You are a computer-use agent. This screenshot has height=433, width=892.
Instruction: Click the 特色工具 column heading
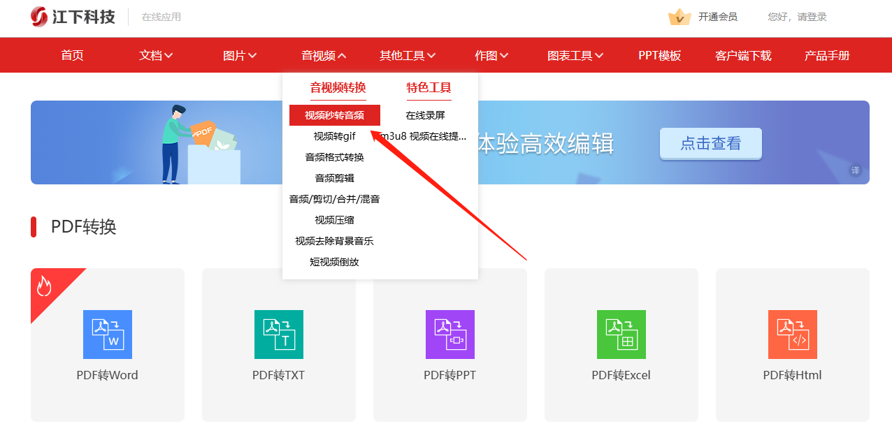coord(429,87)
